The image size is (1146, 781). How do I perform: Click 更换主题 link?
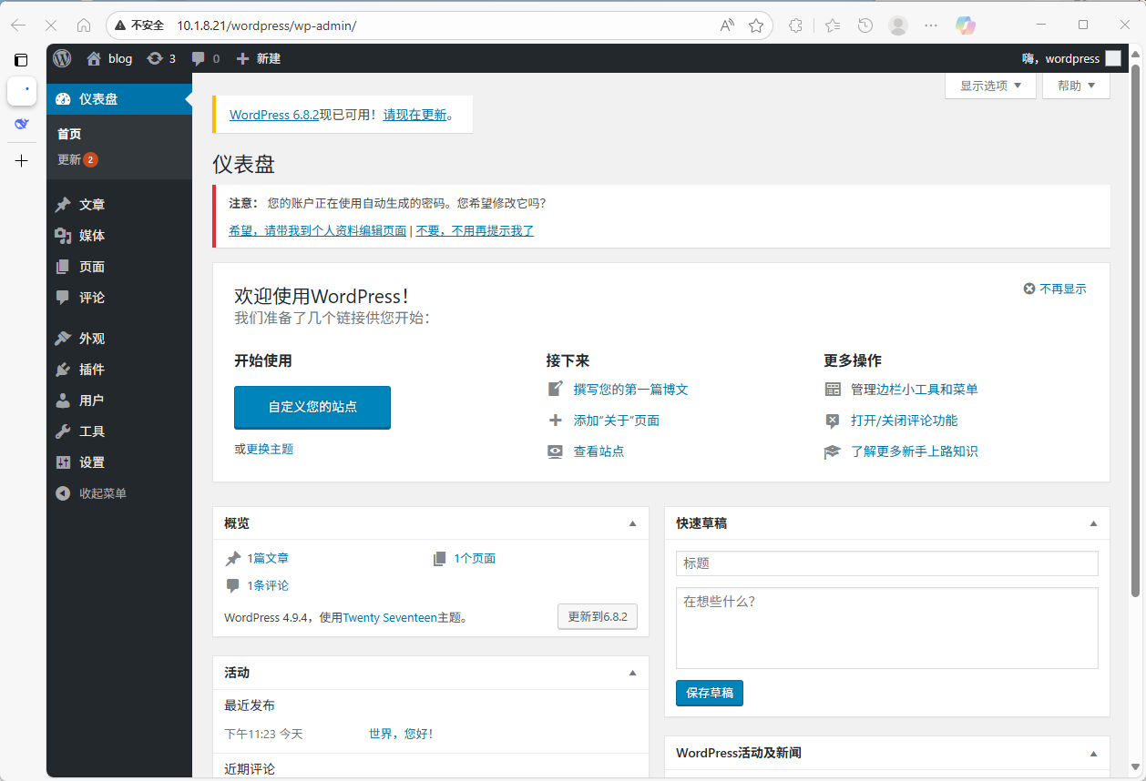[270, 449]
